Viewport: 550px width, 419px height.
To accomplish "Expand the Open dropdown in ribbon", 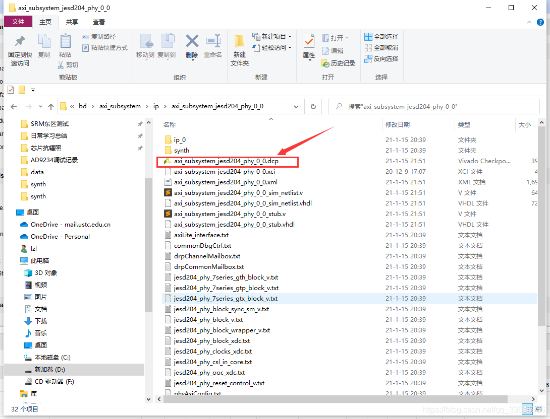I will pos(347,38).
